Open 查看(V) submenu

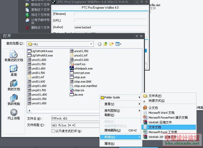pos(121,104)
